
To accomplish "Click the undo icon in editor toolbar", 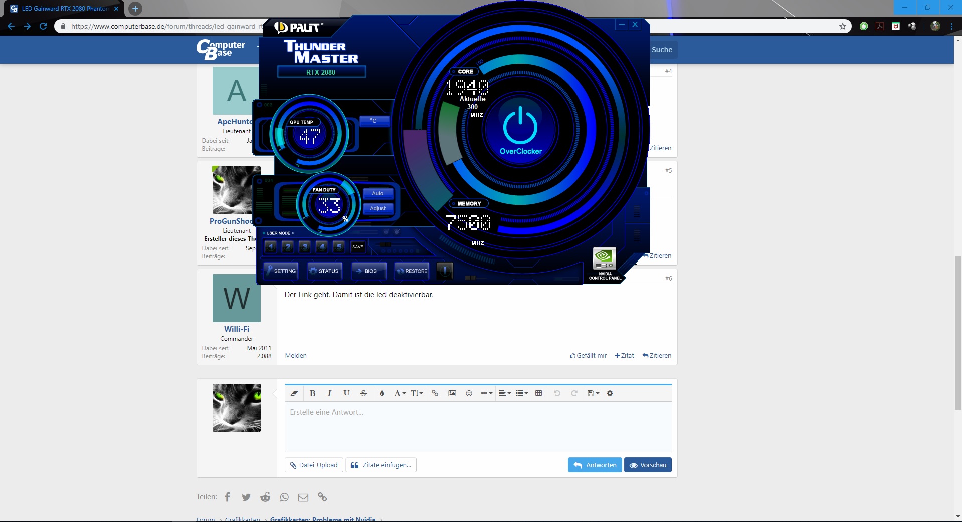I will [x=557, y=393].
